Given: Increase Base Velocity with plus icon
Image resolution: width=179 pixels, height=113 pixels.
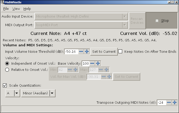Looking at the screenshot, I should coord(98,63).
